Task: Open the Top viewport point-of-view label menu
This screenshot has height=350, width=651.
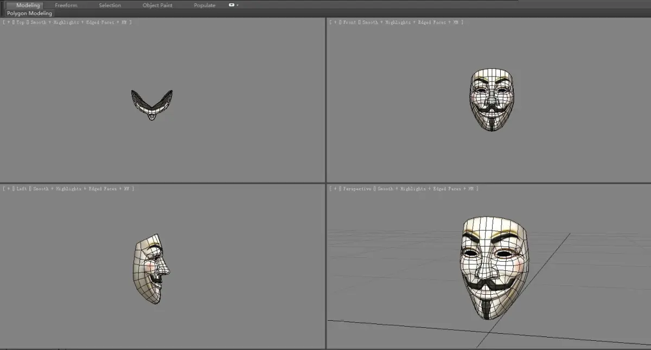Action: click(20, 22)
